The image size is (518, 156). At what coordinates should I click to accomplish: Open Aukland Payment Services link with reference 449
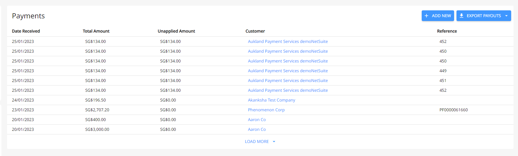point(288,71)
